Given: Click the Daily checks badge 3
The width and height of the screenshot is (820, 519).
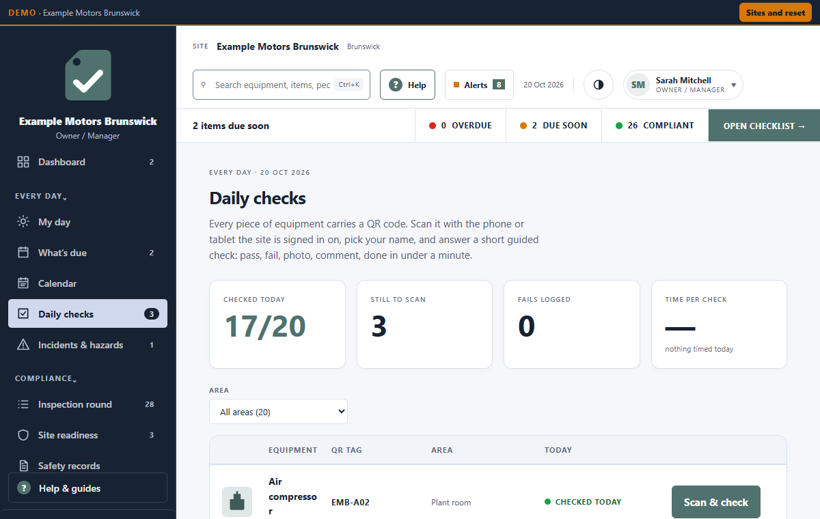Looking at the screenshot, I should pos(152,314).
